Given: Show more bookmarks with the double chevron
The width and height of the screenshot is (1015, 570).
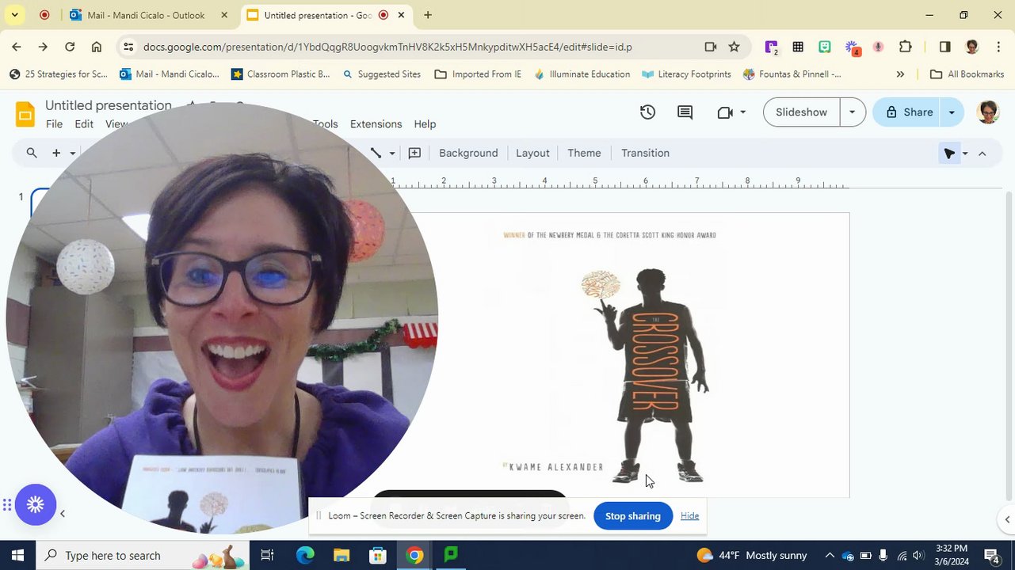Looking at the screenshot, I should [x=900, y=74].
